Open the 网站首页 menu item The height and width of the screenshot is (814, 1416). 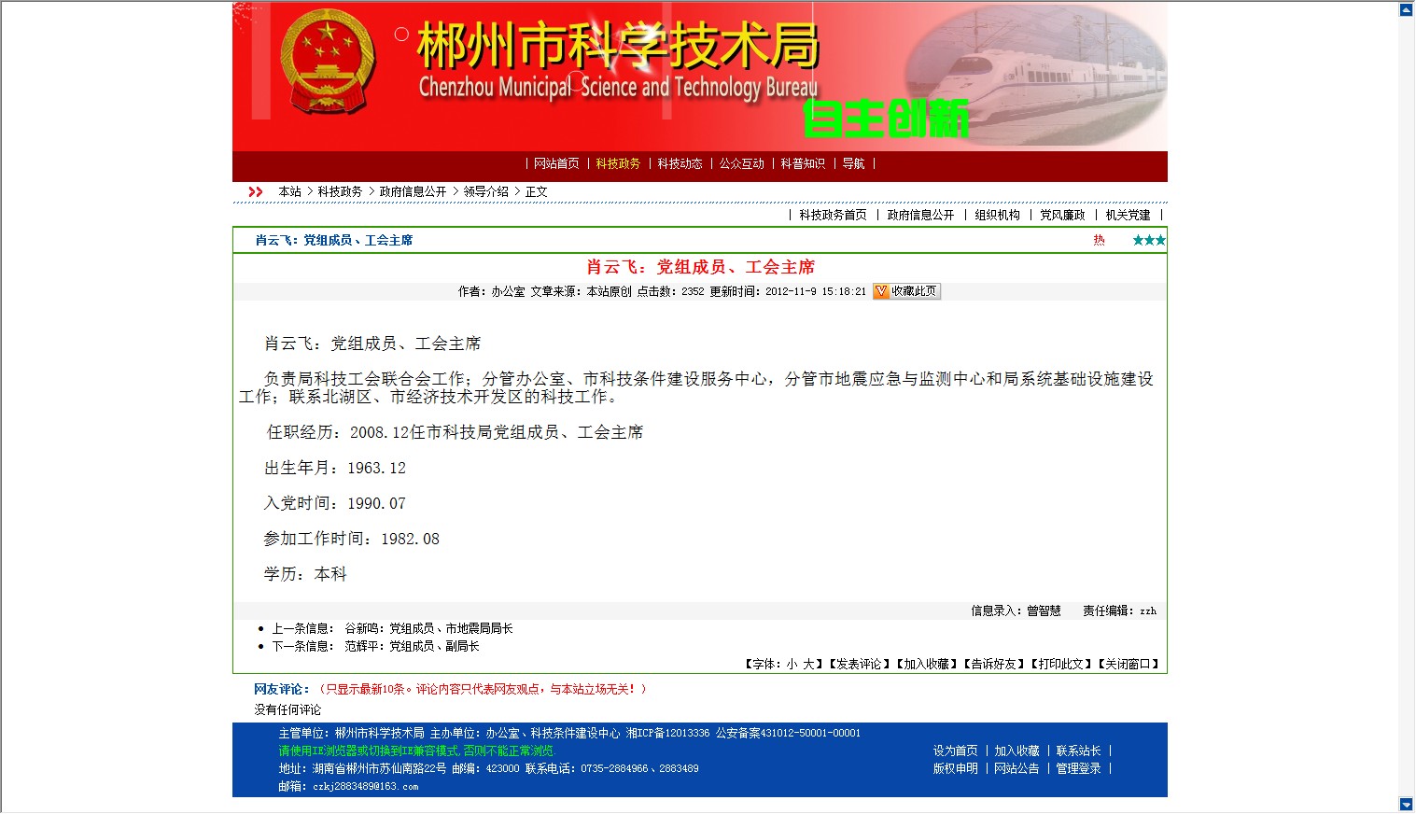pos(556,163)
